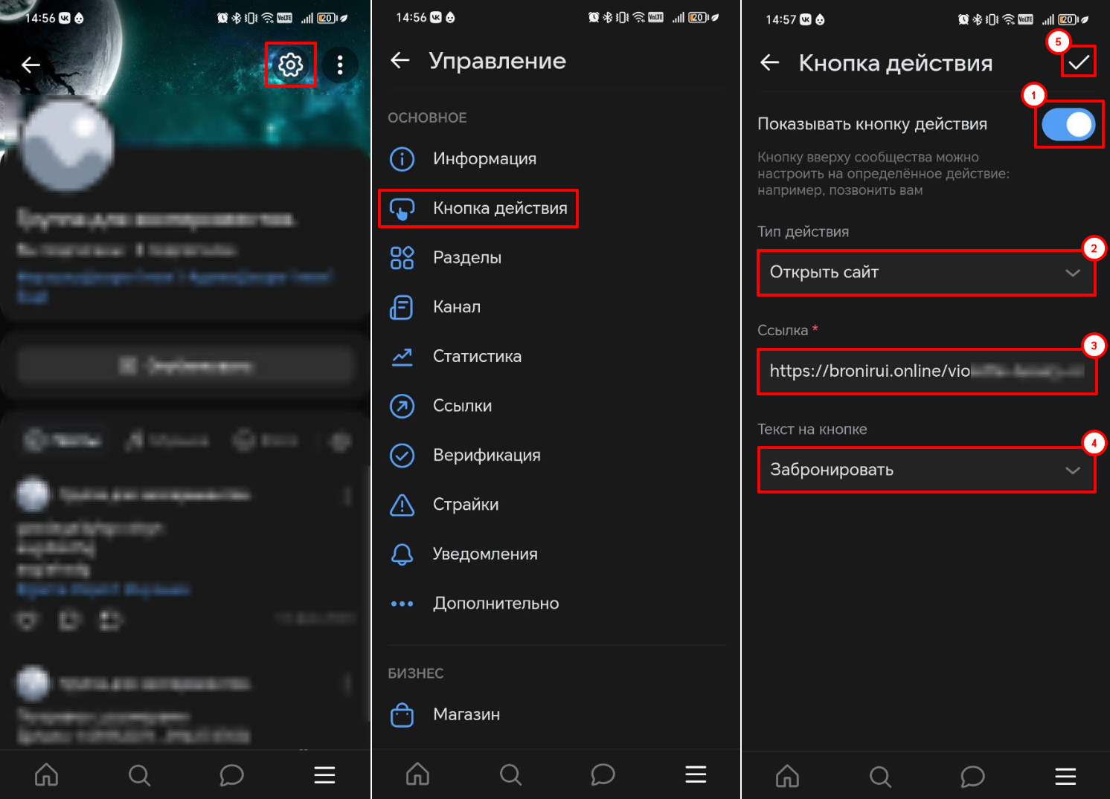
Task: Open the three-dot menu beside the gear
Action: [340, 65]
